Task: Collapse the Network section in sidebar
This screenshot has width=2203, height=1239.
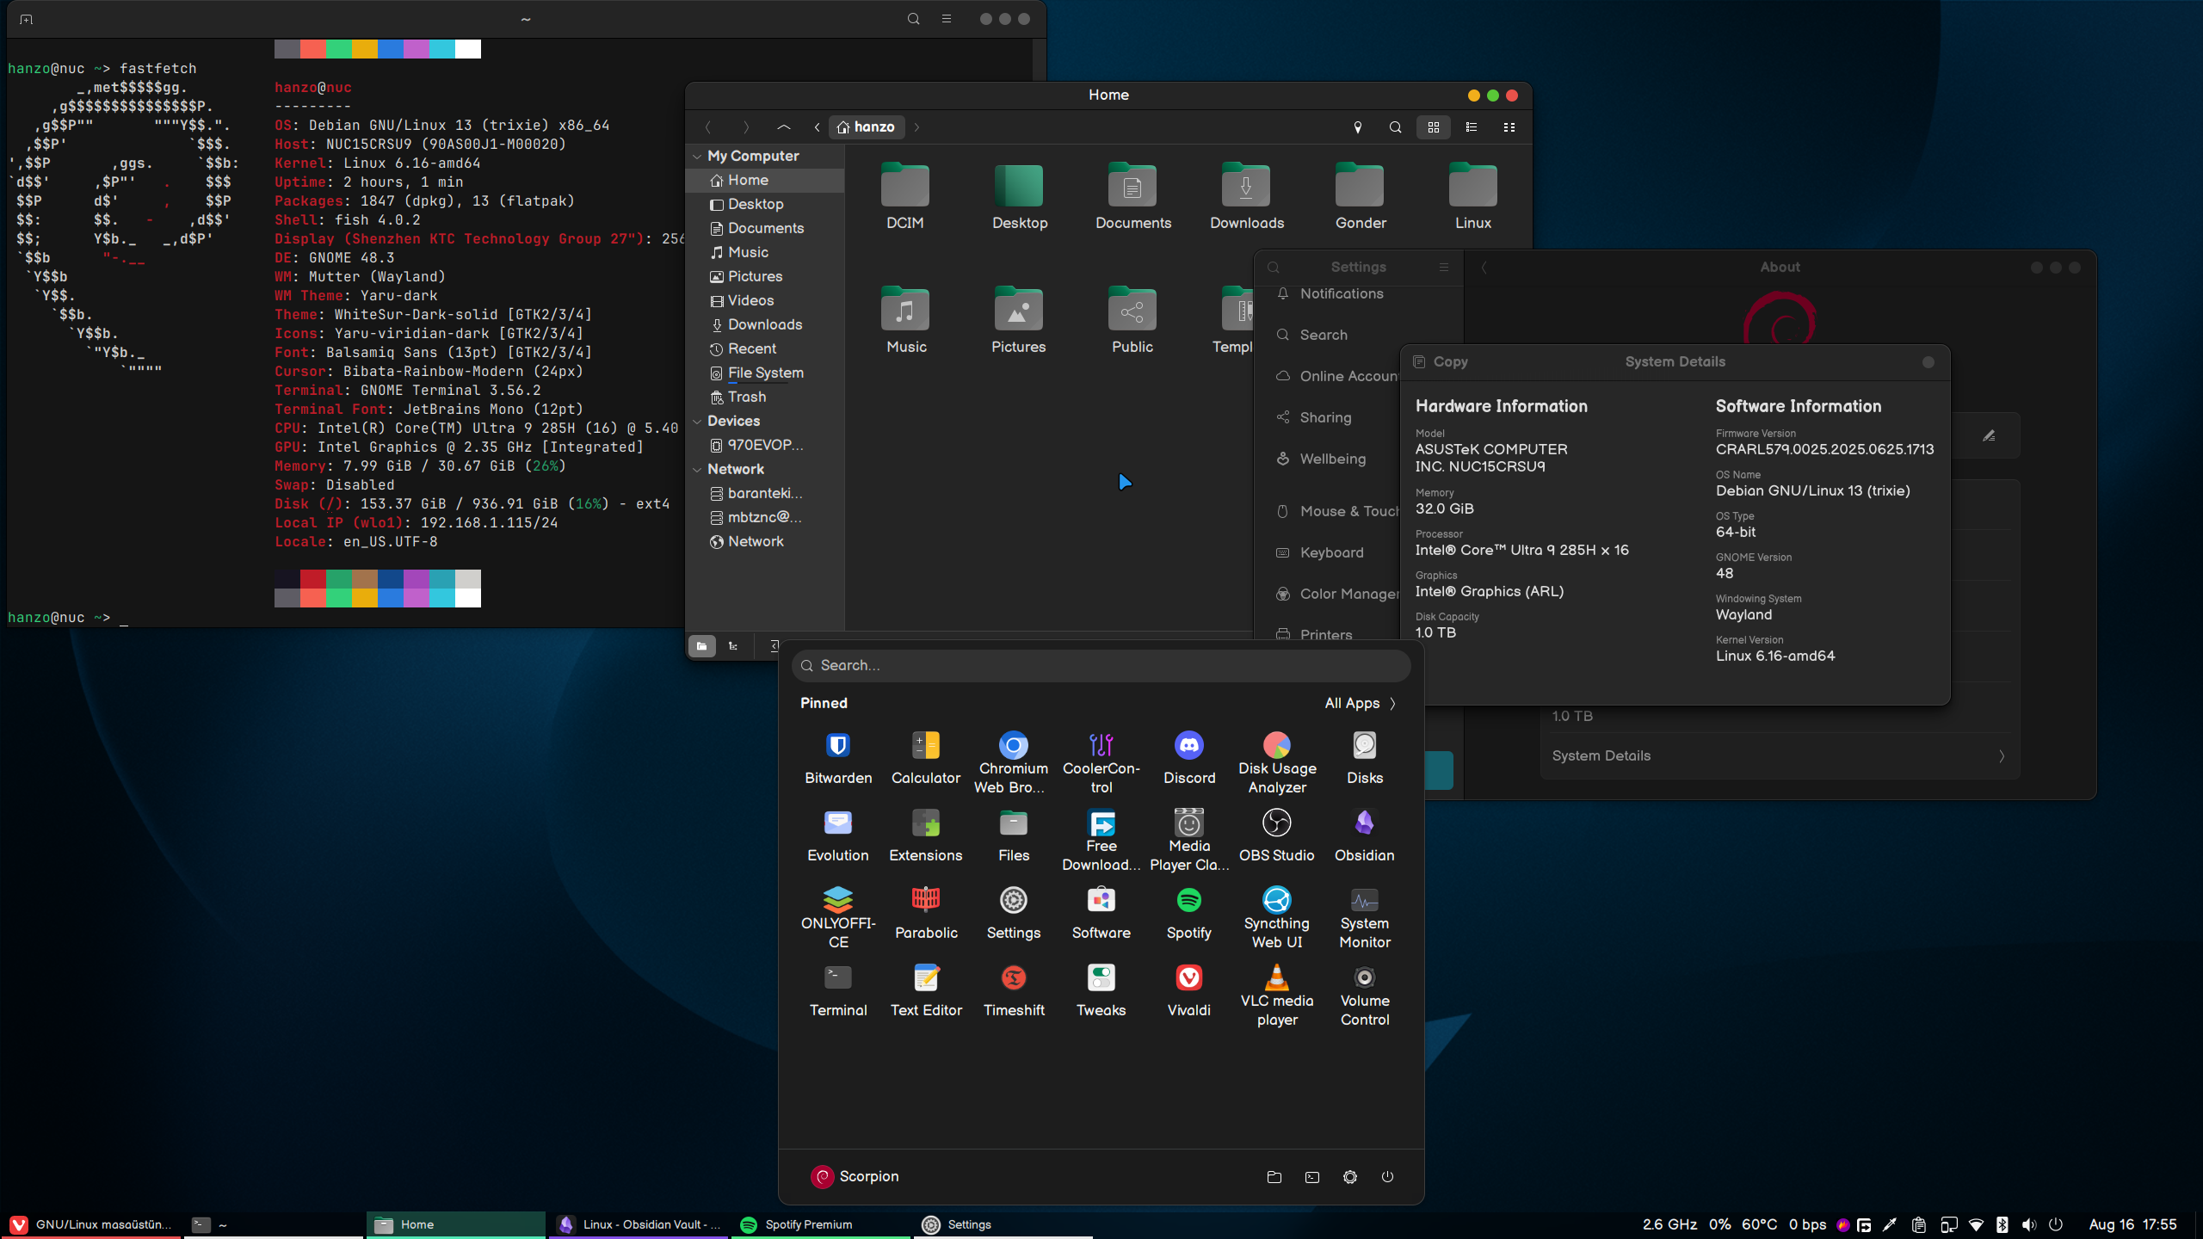Action: (x=697, y=470)
